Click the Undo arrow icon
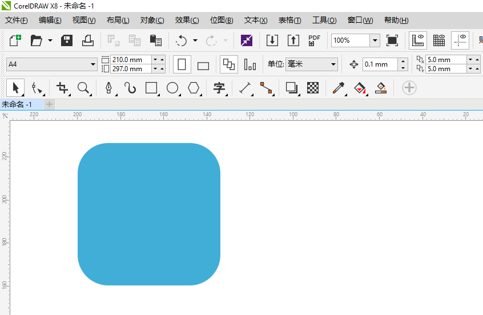Screen dimensions: 483x315 point(182,40)
